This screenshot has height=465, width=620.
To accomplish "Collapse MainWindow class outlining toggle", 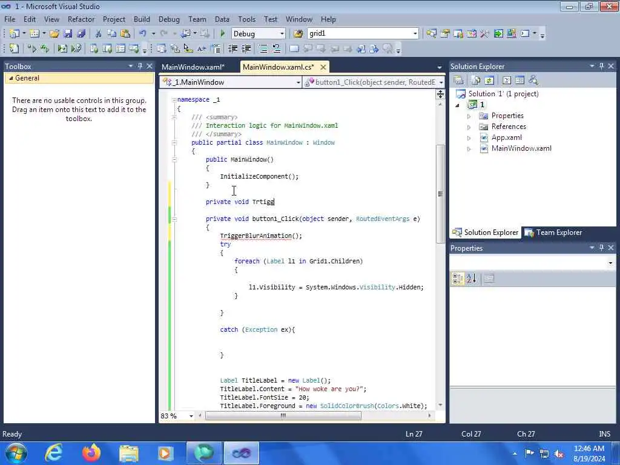I will point(174,142).
